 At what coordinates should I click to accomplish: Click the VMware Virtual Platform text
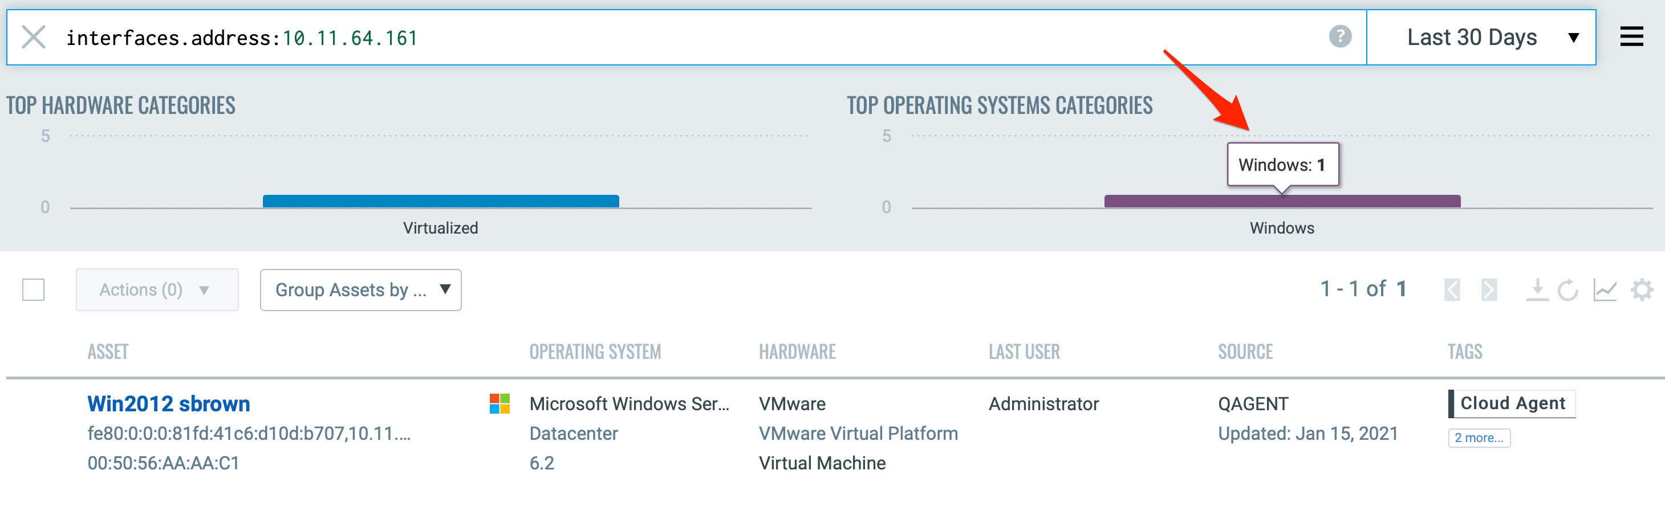point(858,433)
